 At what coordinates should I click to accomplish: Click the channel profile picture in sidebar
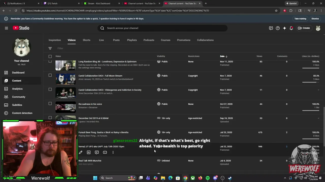pyautogui.click(x=22, y=47)
